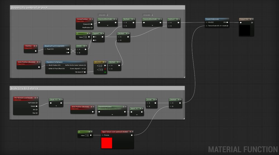279x155 pixels.
Task: Collapse the Input Texture scale preview chevron
Action: (x=132, y=132)
